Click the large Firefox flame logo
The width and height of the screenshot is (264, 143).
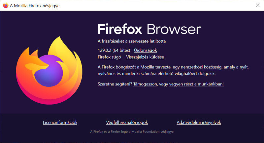49,70
